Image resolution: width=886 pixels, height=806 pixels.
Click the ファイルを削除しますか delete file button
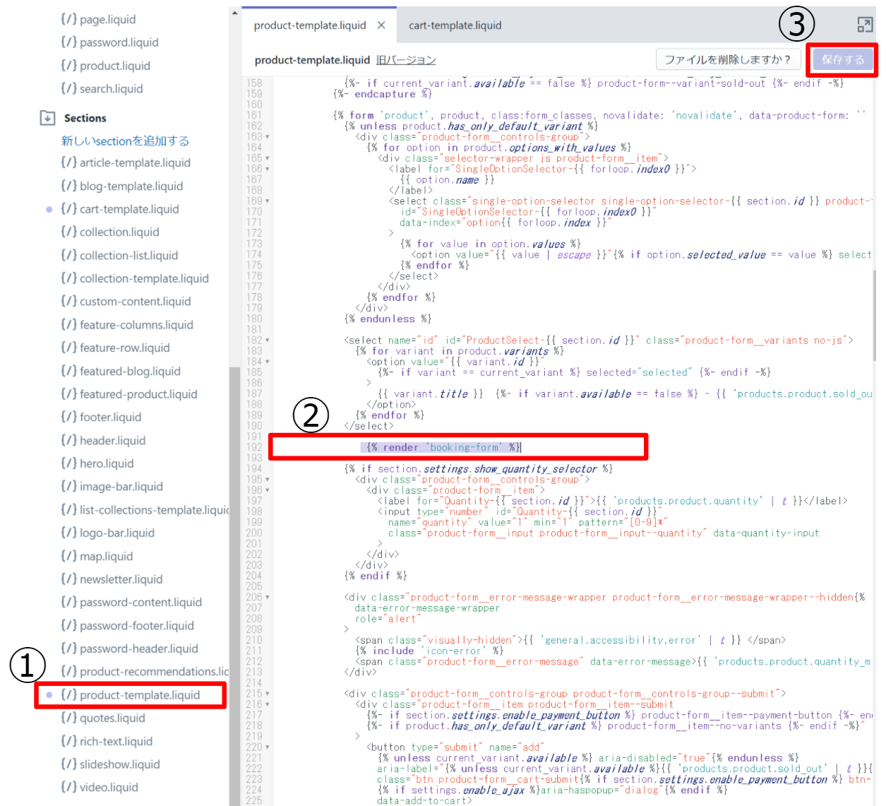click(727, 59)
